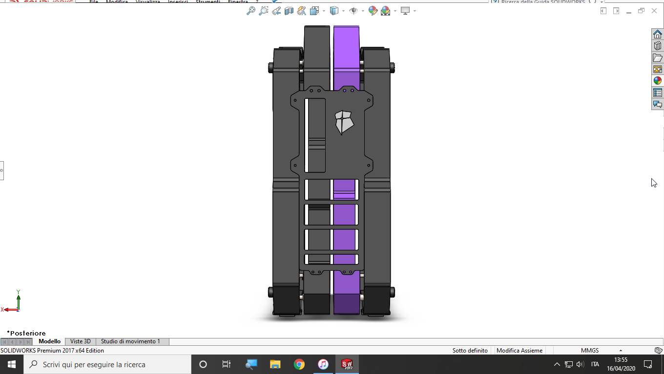Click the tab scroll next arrow
Screen dimensions: 664x374
click(x=21, y=342)
